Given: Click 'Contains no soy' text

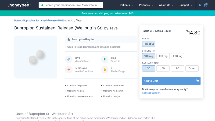Looking at the screenshot, I should [x=76, y=91].
